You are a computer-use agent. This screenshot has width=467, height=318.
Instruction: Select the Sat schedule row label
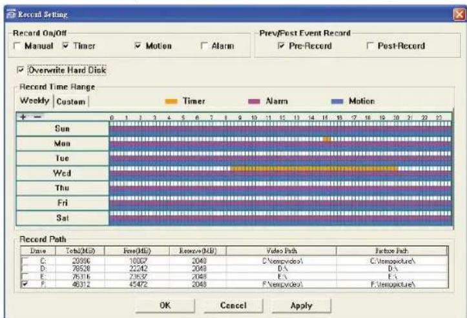(x=62, y=218)
